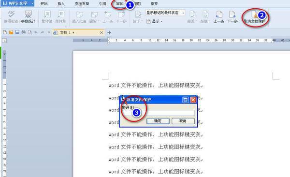Open the quick access toolbar customize arrow

click(x=49, y=32)
